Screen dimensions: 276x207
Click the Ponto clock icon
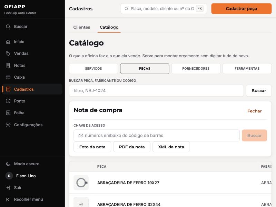coord(8,101)
